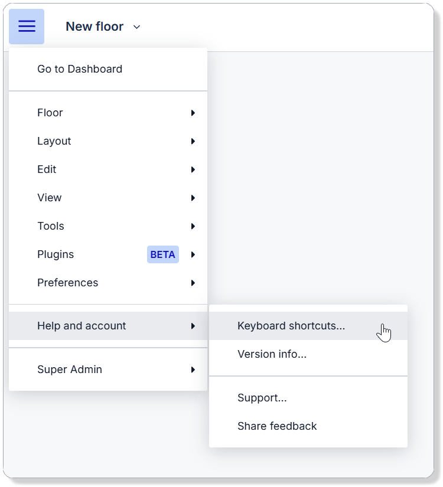Viewport: 443px width, 487px height.
Task: Open the hamburger navigation menu
Action: pyautogui.click(x=26, y=26)
